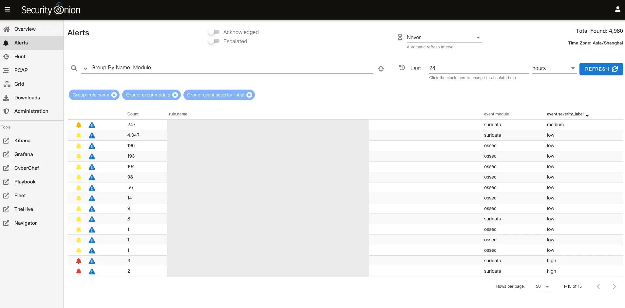Escalate the alert with count 8

coord(92,219)
